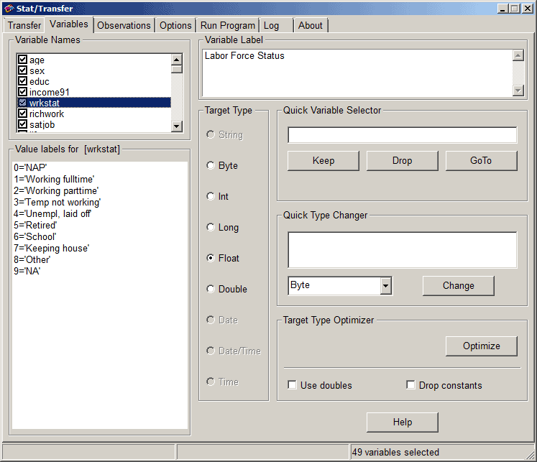Click the Keep button
This screenshot has height=462, width=537.
[323, 160]
